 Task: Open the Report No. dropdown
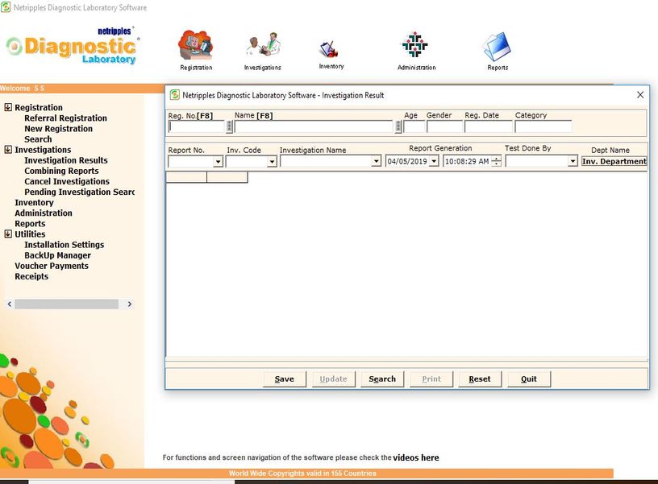click(218, 161)
